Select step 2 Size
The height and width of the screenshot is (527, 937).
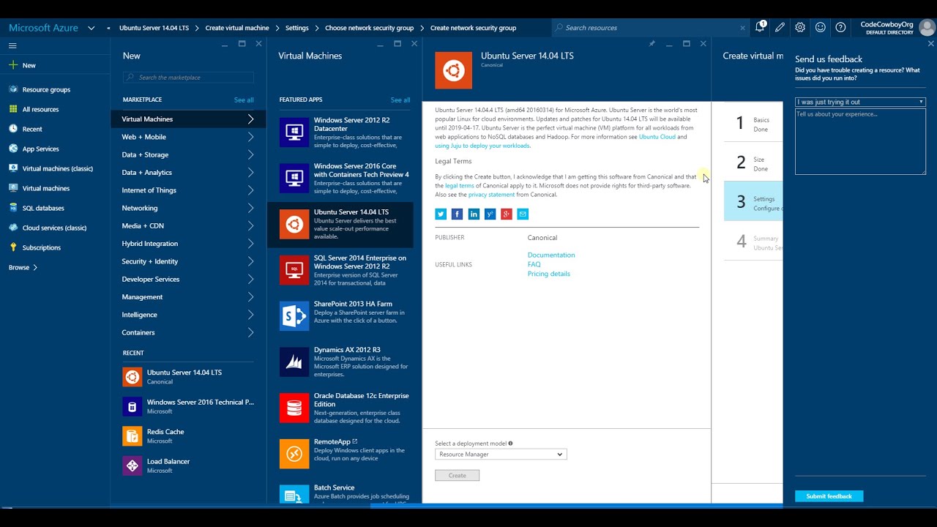pos(753,162)
